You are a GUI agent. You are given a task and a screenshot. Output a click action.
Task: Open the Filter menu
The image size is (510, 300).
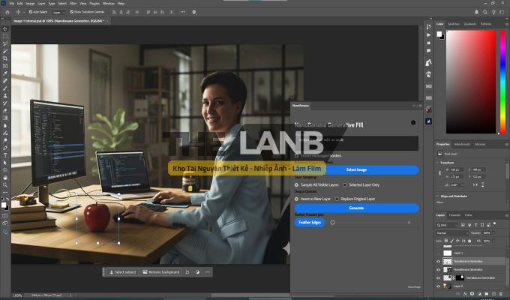[73, 3]
